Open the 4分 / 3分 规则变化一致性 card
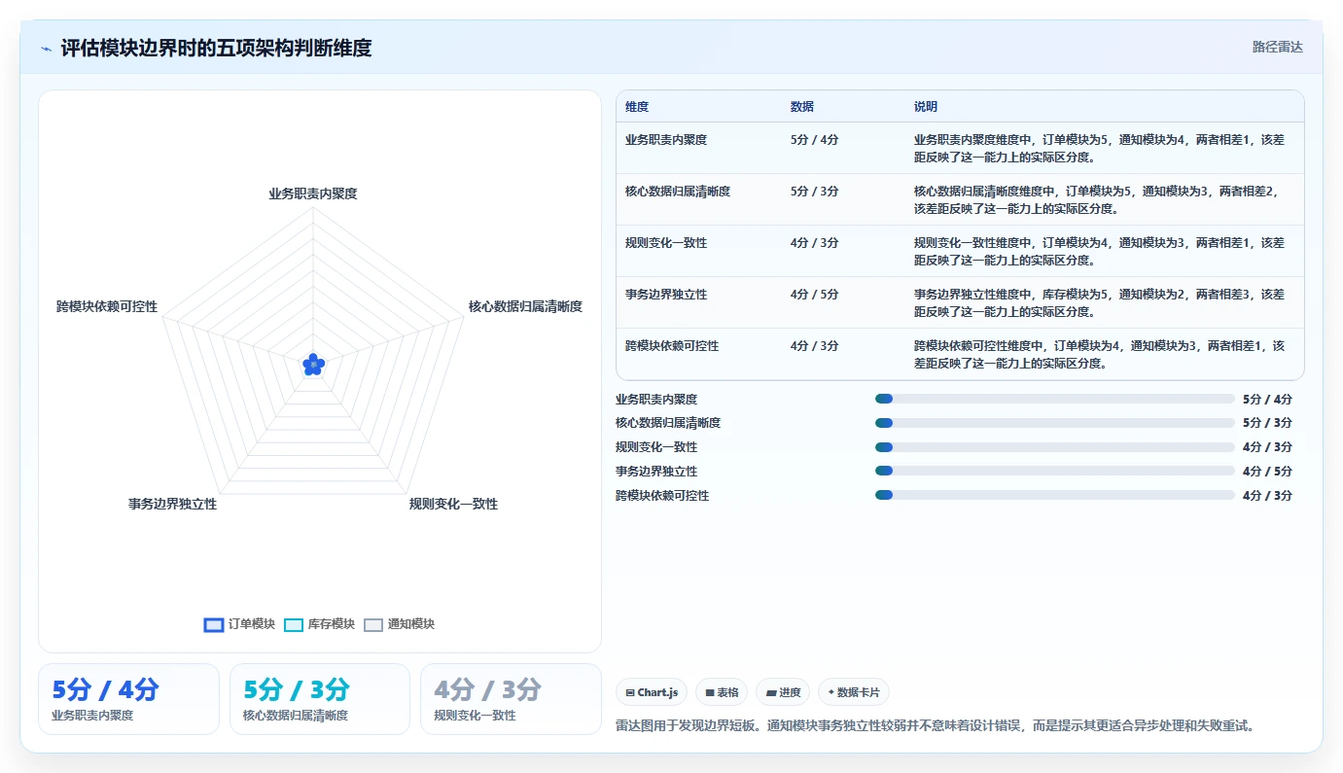 [x=512, y=699]
